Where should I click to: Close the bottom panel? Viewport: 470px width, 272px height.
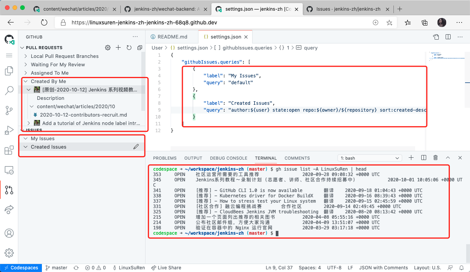click(460, 158)
